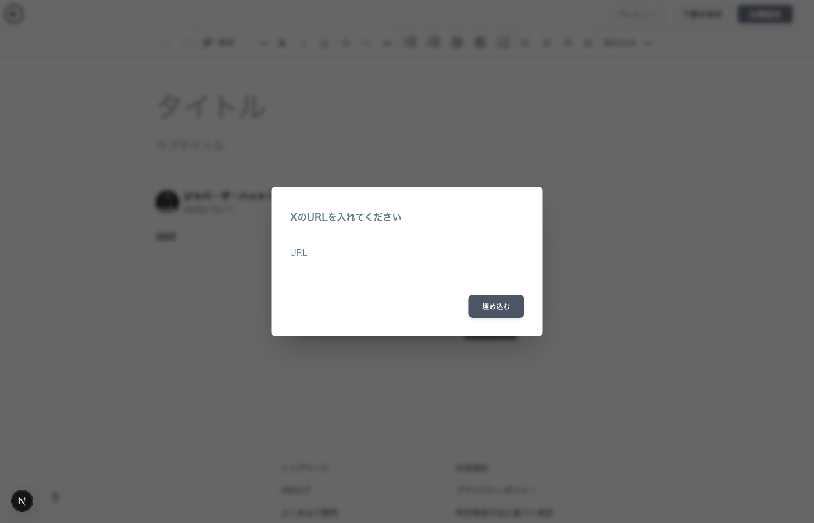This screenshot has width=814, height=523.
Task: Toggle underline formatting in editor toolbar
Action: pos(324,43)
